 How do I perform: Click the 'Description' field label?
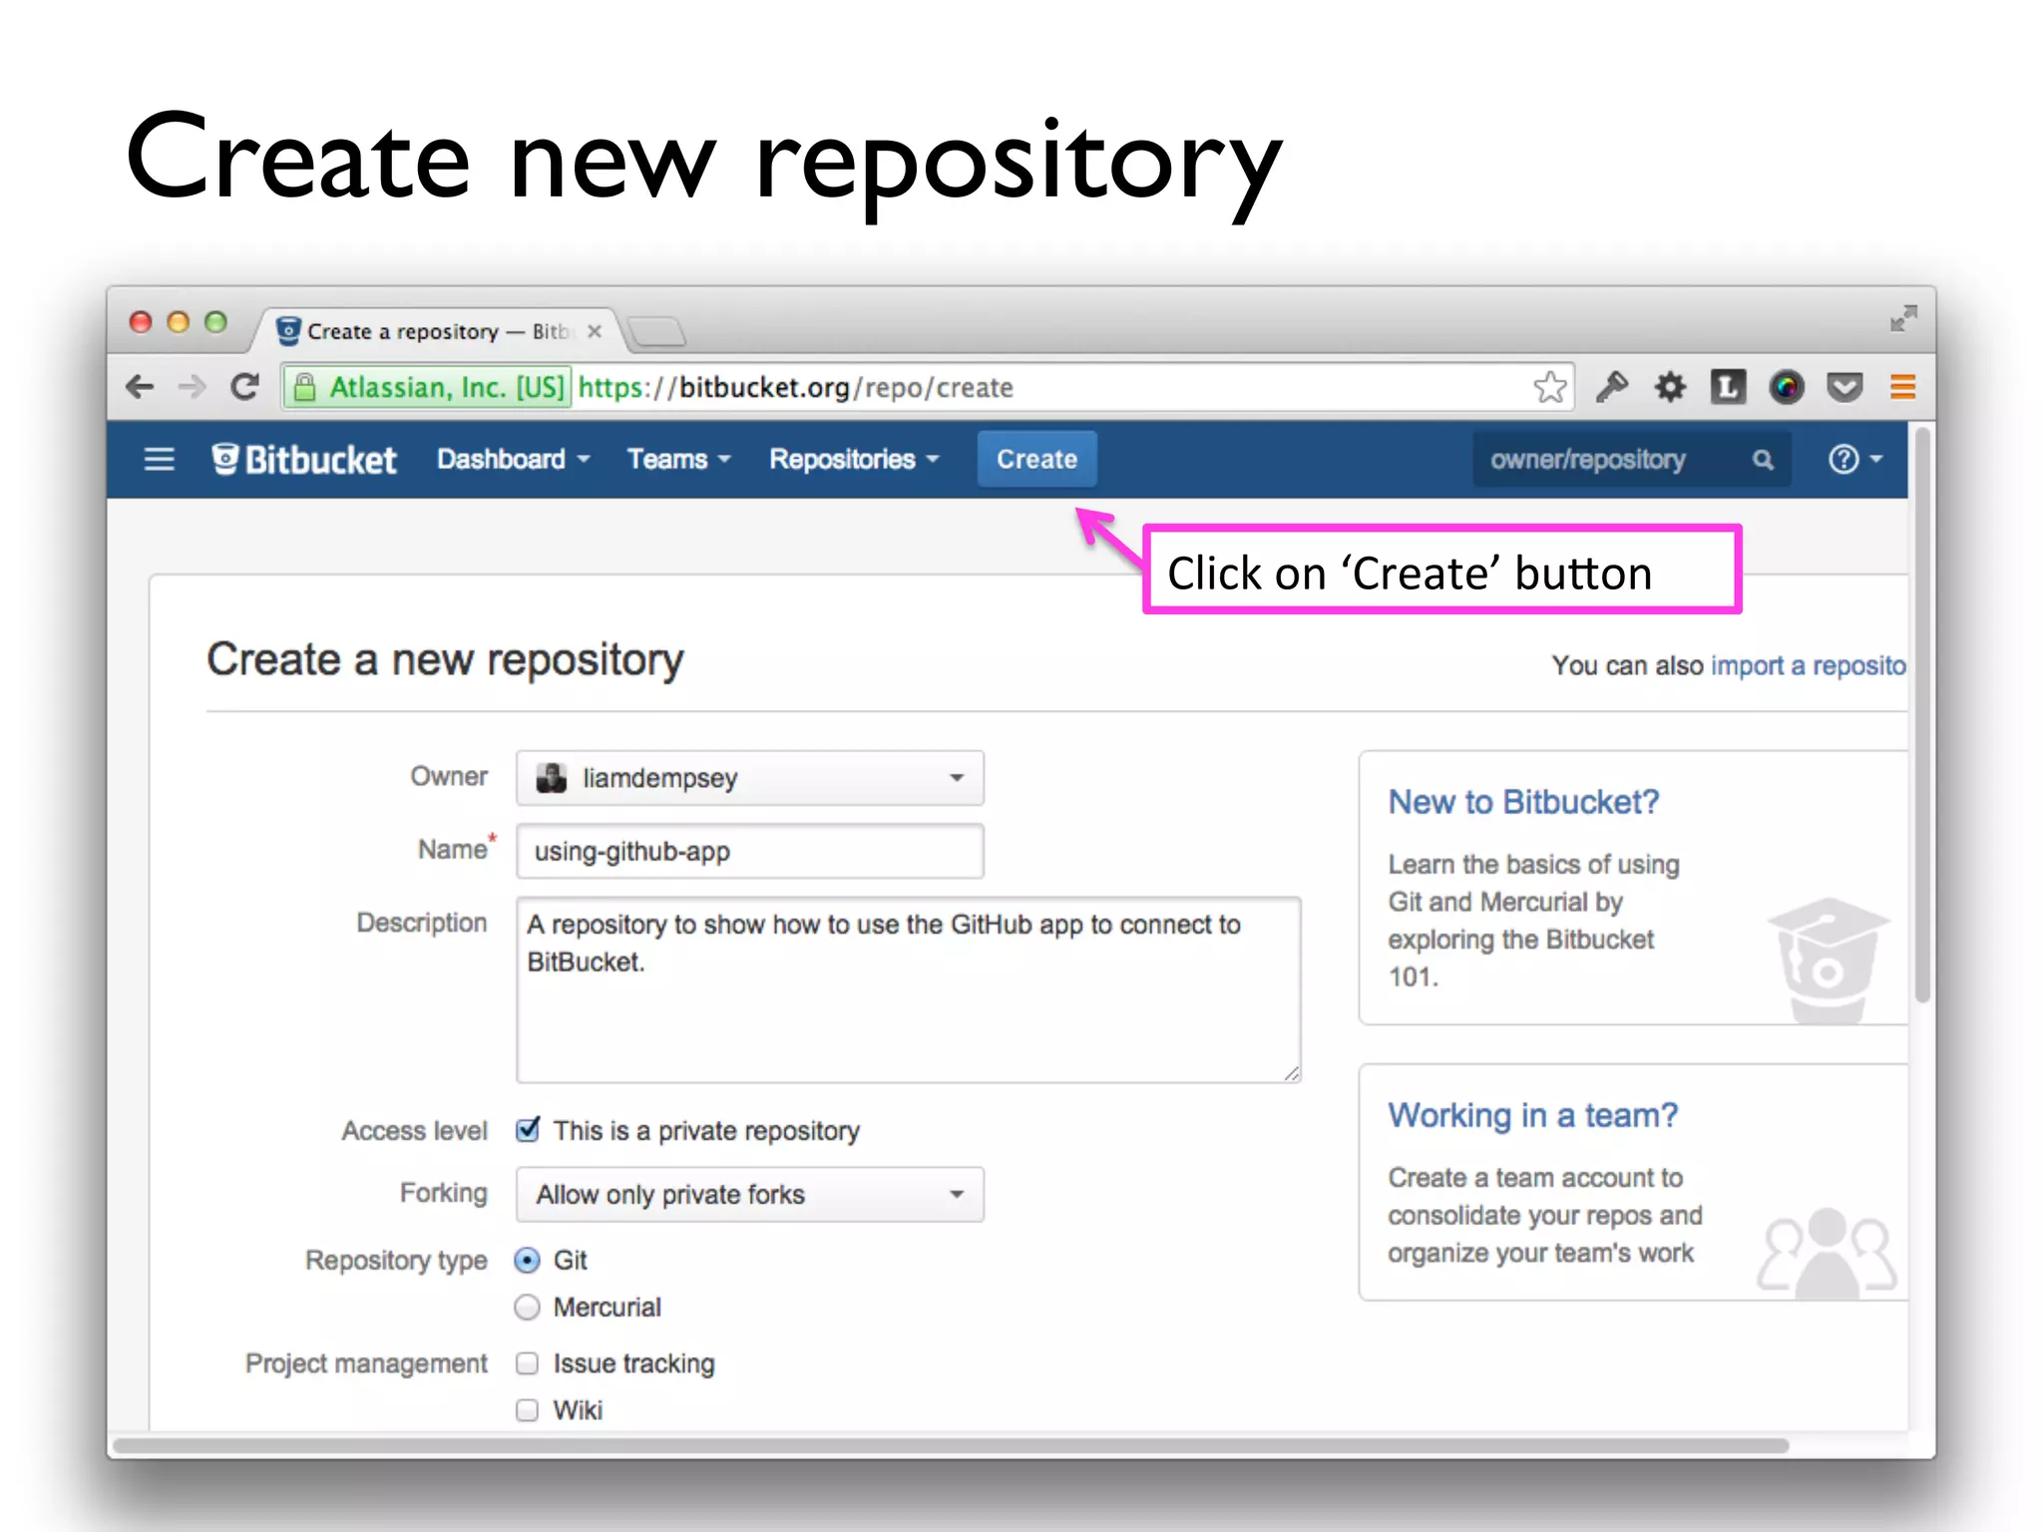(422, 924)
